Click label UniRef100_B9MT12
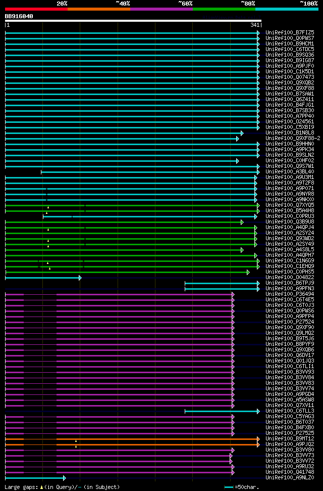 click(x=290, y=439)
